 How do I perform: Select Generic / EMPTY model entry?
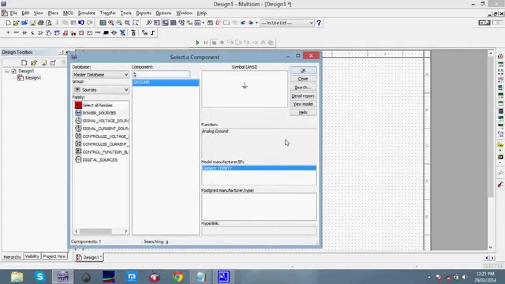pyautogui.click(x=259, y=168)
